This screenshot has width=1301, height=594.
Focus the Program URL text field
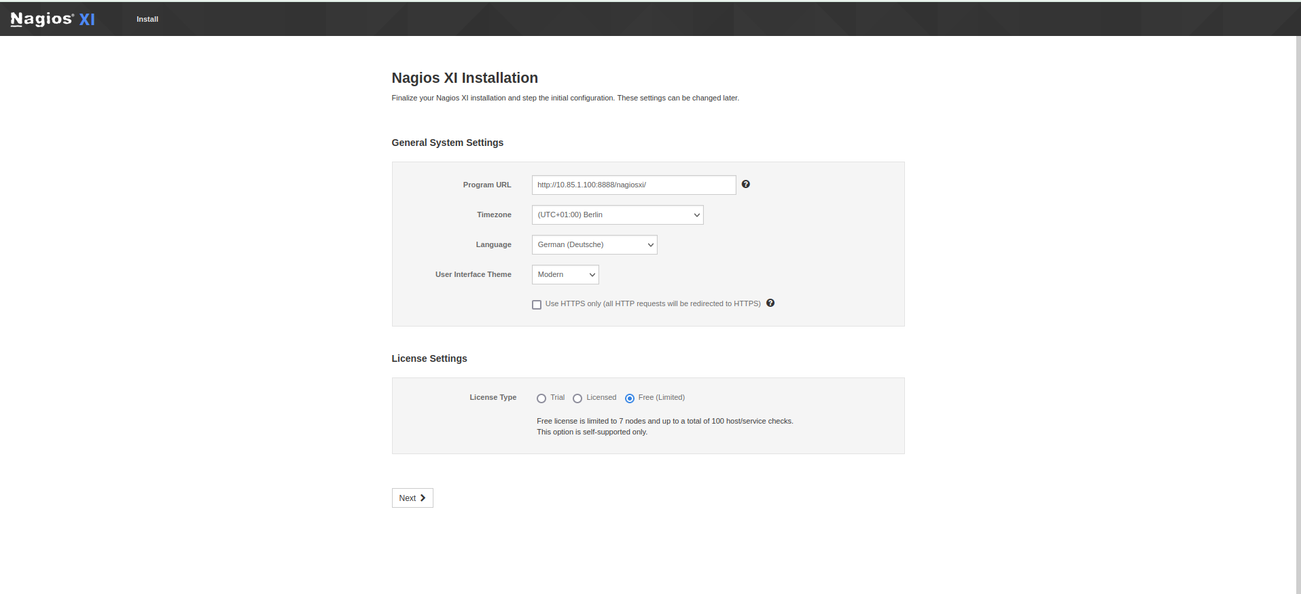[633, 185]
